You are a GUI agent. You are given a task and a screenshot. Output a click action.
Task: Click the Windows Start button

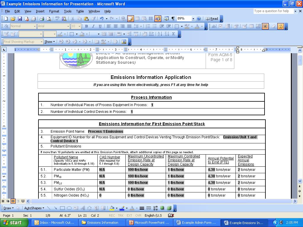point(14,223)
